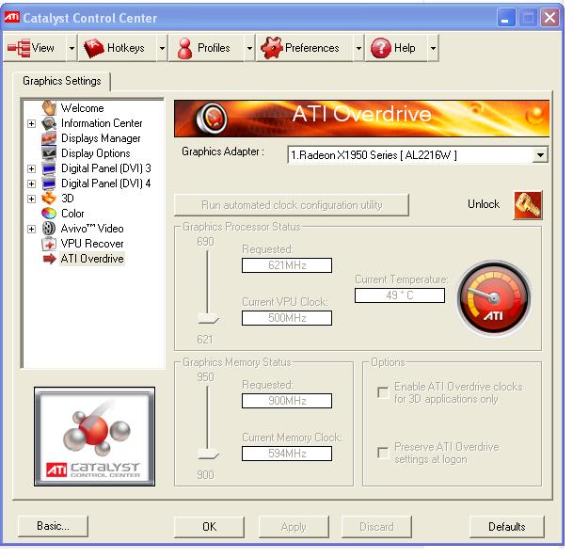Click the Avivo Video film reel icon
Viewport: 573px width, 558px height.
click(x=49, y=229)
